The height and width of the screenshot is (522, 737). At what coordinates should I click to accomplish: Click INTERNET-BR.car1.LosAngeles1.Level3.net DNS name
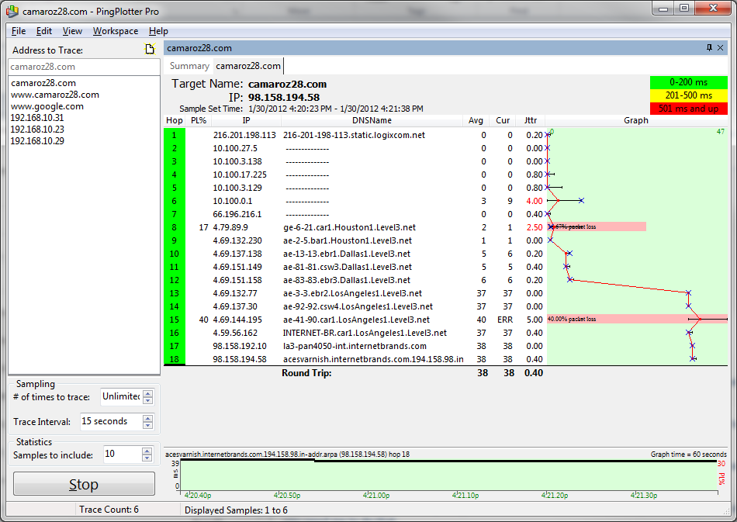click(x=365, y=333)
